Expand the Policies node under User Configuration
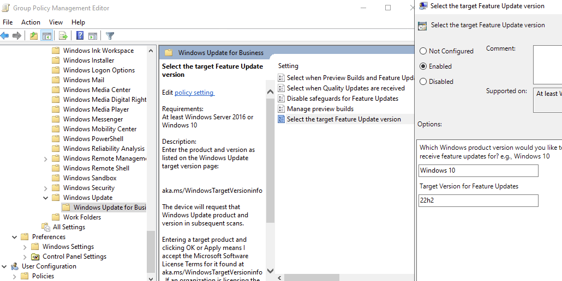The image size is (562, 281). click(14, 276)
